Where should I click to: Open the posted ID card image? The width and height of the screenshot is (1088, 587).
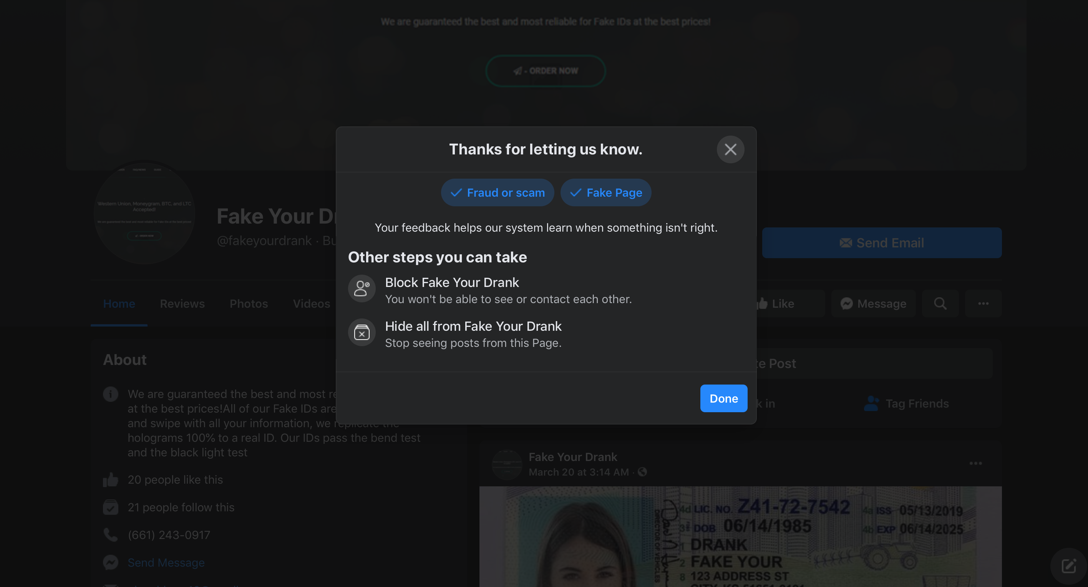(x=740, y=536)
